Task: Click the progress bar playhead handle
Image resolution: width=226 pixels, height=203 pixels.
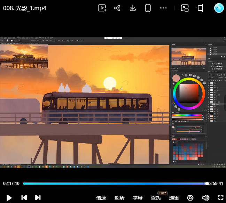Action: [x=207, y=184]
